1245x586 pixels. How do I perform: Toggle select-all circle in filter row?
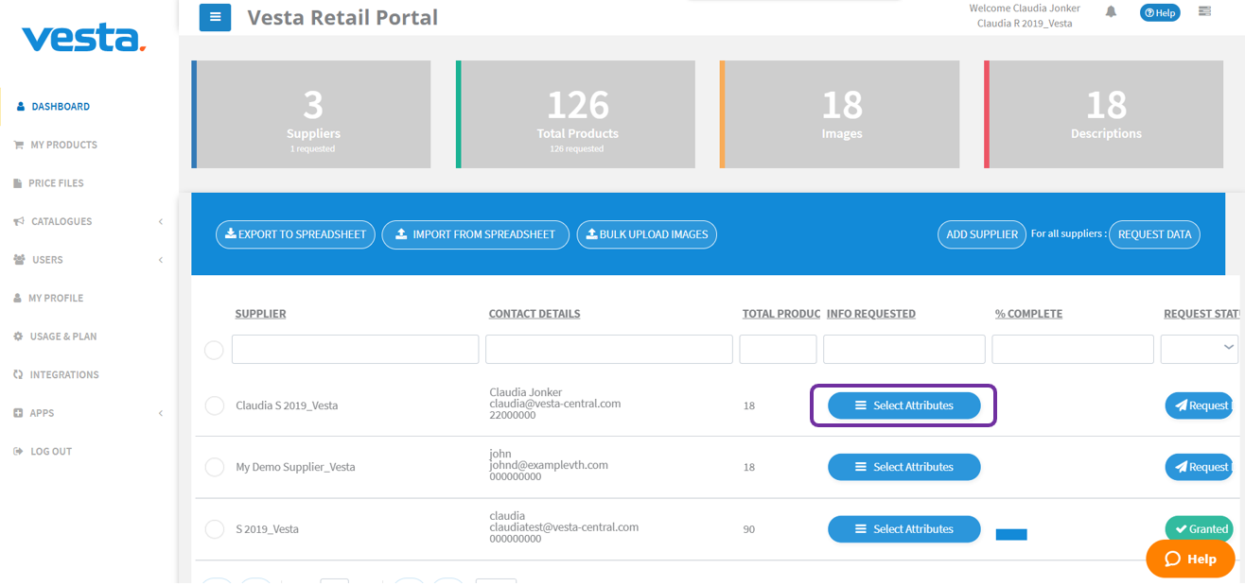[214, 350]
